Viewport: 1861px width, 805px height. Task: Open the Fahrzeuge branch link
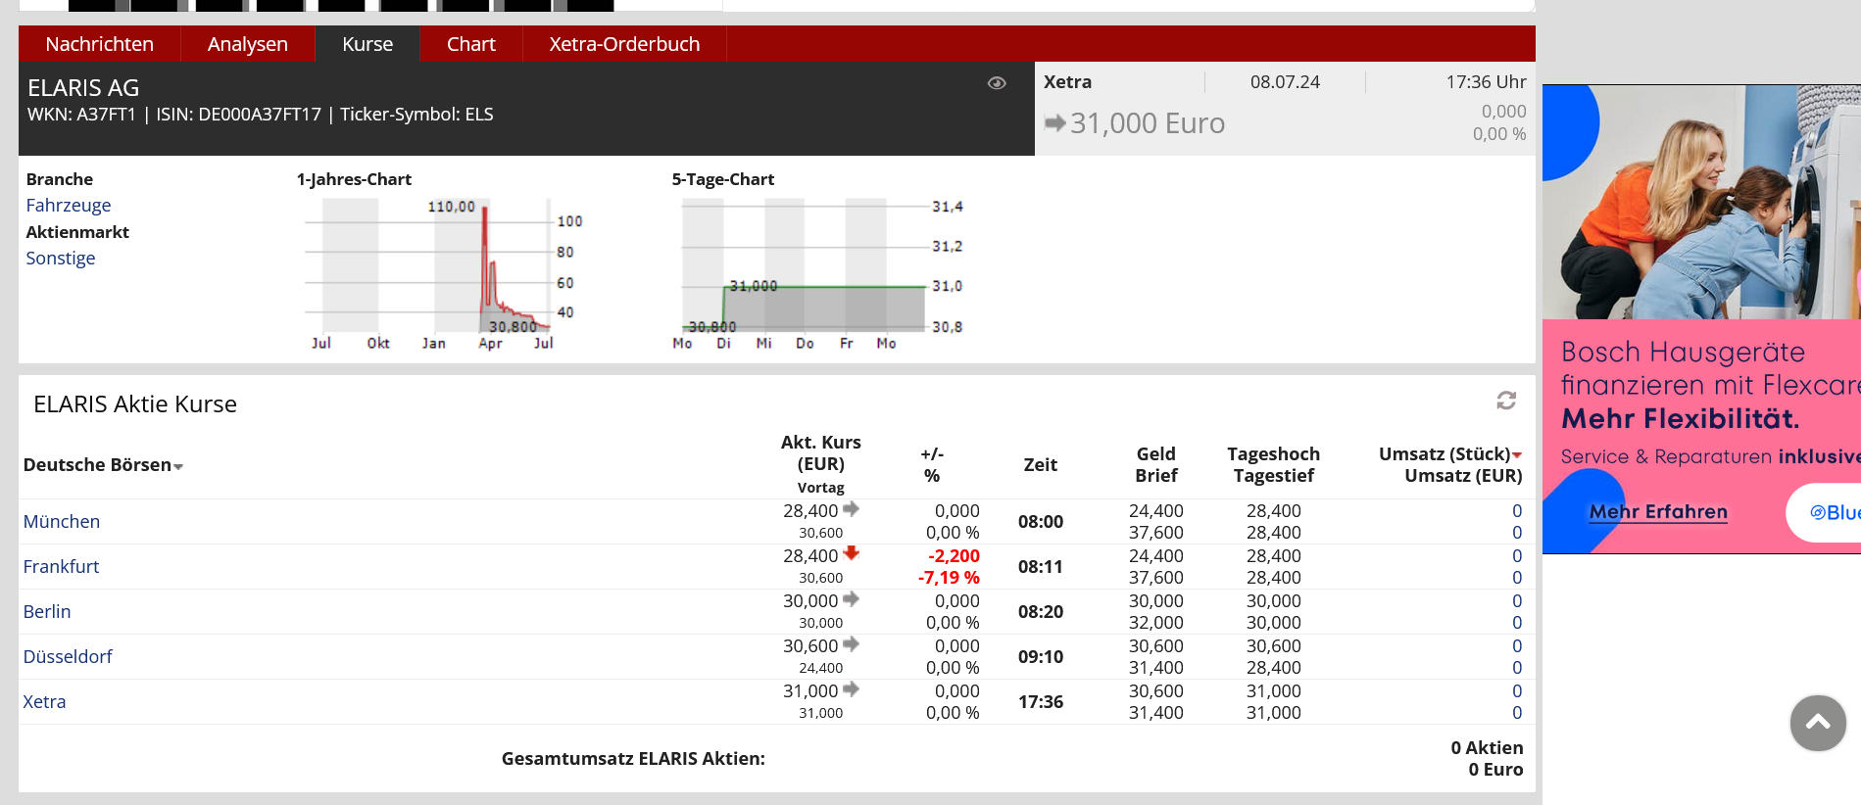pyautogui.click(x=69, y=206)
